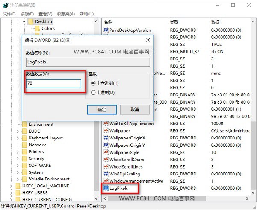Expand the HKEY_USERS hive
257x210 pixels.
point(11,193)
